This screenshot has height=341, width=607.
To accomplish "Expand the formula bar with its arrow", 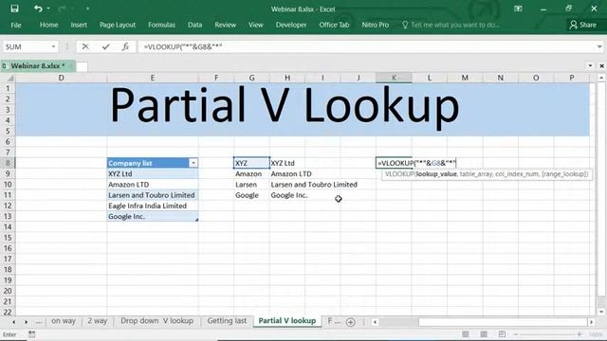I will [599, 46].
